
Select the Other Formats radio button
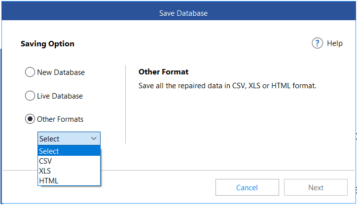[x=30, y=119]
